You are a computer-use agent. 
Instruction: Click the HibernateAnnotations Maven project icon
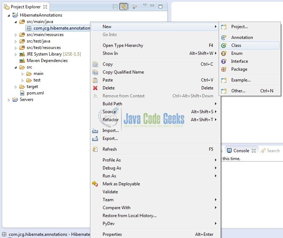pos(15,15)
